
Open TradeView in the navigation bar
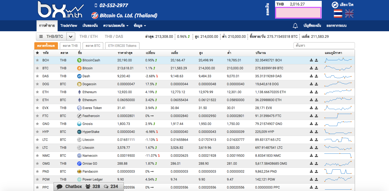(69, 26)
